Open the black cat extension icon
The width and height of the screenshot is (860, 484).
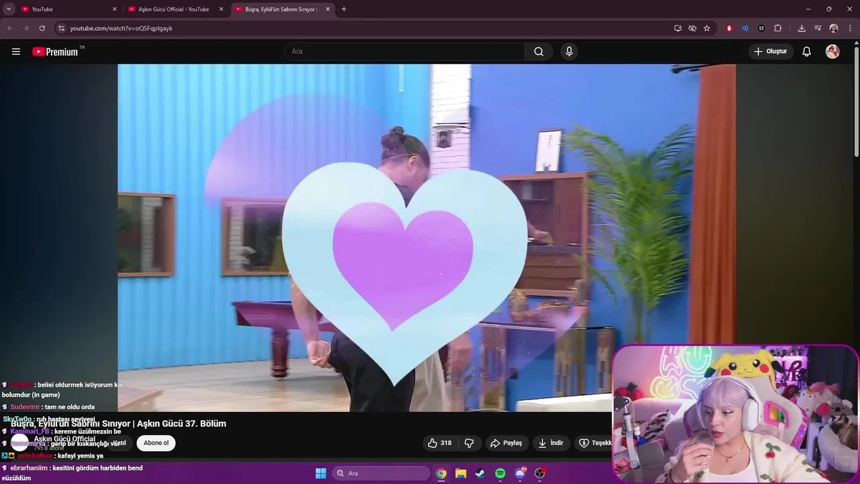click(x=761, y=28)
